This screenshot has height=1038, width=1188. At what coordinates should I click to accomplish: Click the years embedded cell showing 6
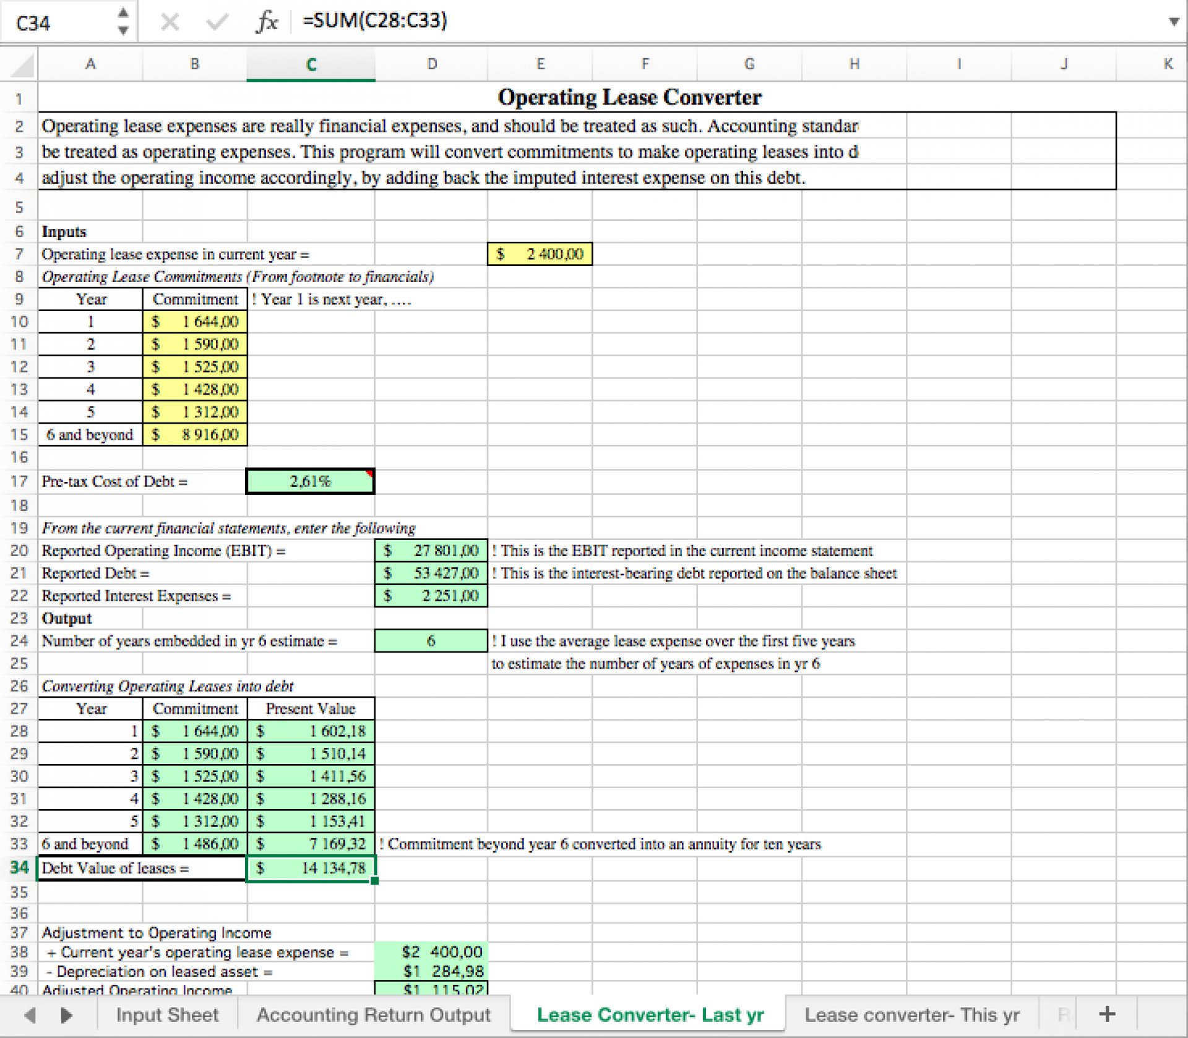coord(431,641)
